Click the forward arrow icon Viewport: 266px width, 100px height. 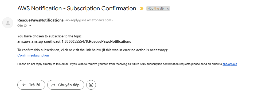(x=53, y=85)
